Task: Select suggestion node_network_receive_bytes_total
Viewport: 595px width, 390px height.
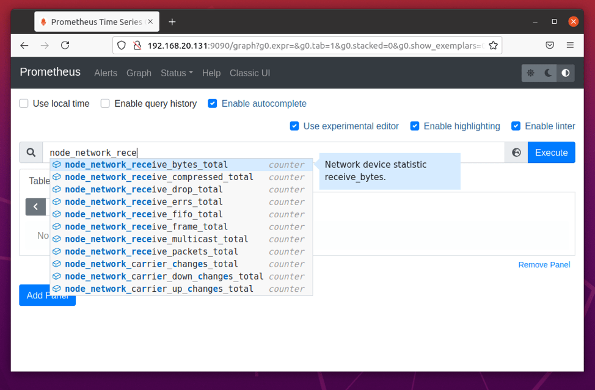Action: pyautogui.click(x=181, y=165)
